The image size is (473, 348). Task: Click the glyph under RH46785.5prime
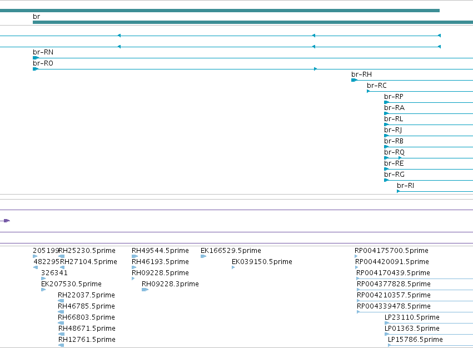(x=61, y=312)
